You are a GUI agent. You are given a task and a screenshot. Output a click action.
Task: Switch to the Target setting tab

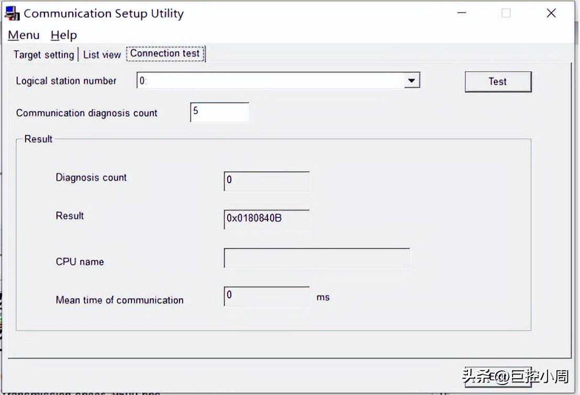43,54
